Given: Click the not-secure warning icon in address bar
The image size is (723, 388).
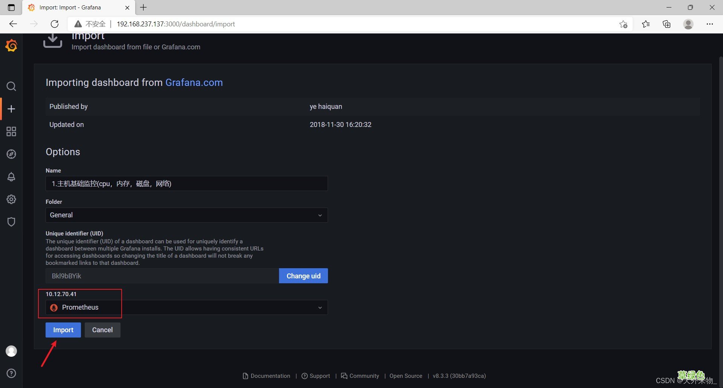Looking at the screenshot, I should pos(78,24).
